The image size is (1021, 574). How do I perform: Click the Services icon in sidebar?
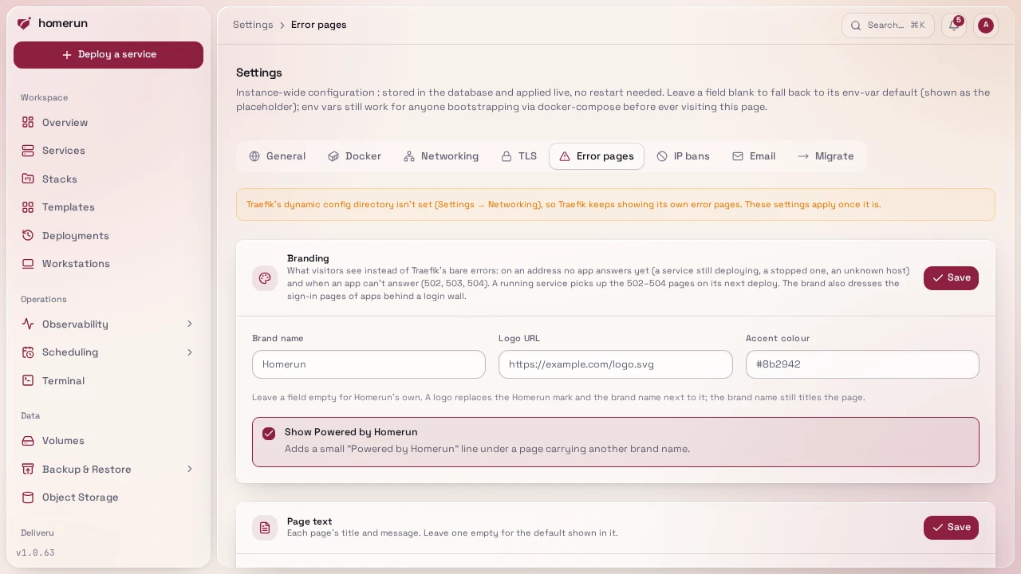click(28, 151)
